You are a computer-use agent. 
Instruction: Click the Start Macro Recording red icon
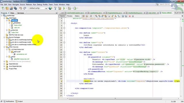coord(130,16)
